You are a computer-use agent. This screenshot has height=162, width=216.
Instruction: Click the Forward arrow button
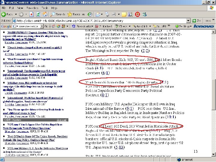click(21, 14)
